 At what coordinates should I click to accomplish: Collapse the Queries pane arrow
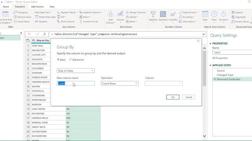click(21, 33)
